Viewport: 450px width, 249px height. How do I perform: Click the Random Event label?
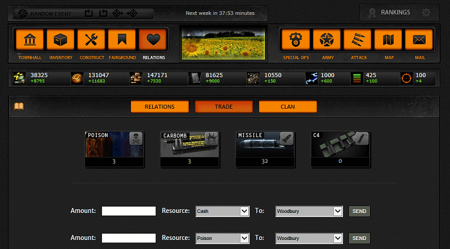pos(51,14)
